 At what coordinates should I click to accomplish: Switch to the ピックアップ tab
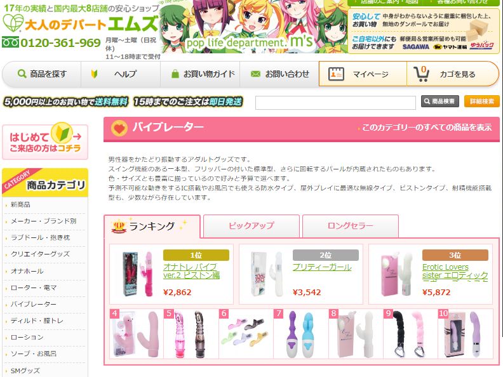251,226
